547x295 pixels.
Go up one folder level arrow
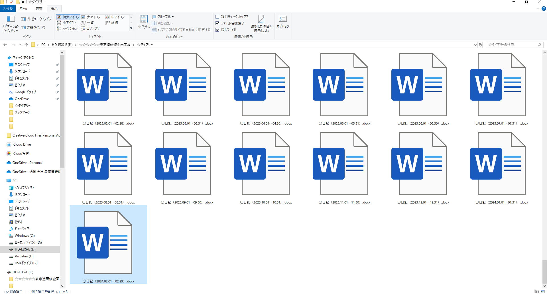pos(26,45)
